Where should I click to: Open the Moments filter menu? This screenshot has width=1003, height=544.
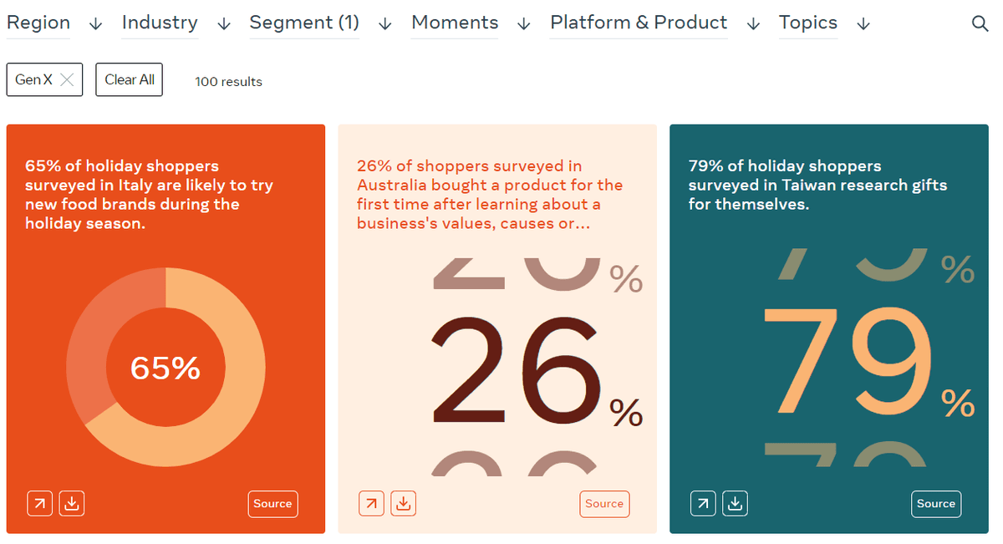coord(471,23)
